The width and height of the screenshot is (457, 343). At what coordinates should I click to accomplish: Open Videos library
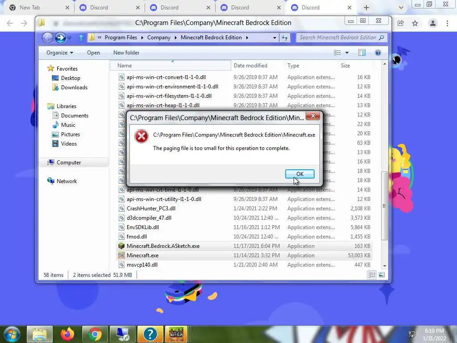[x=69, y=143]
